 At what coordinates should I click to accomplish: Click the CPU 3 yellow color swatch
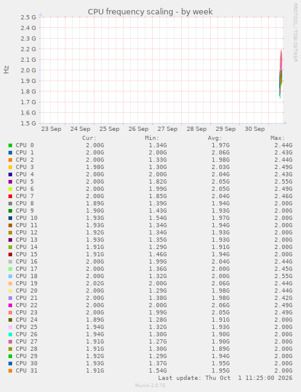(10, 167)
